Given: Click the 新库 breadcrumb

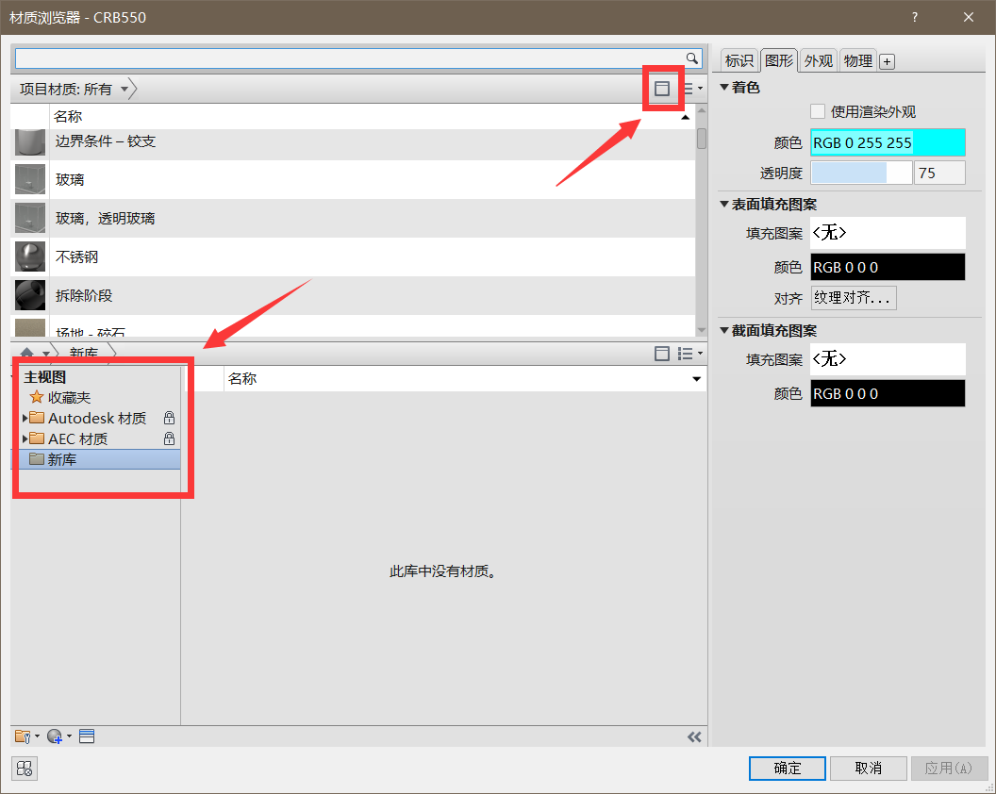Looking at the screenshot, I should pyautogui.click(x=83, y=354).
